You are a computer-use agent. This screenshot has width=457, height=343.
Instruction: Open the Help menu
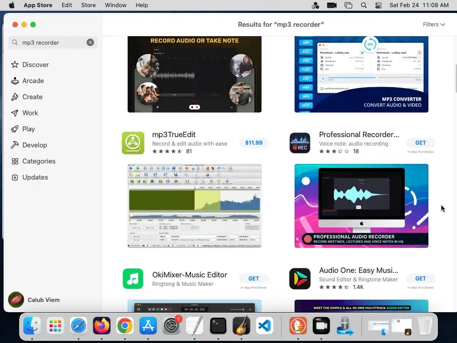(x=141, y=5)
